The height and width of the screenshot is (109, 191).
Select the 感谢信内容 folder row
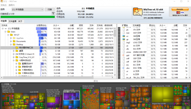(57, 67)
